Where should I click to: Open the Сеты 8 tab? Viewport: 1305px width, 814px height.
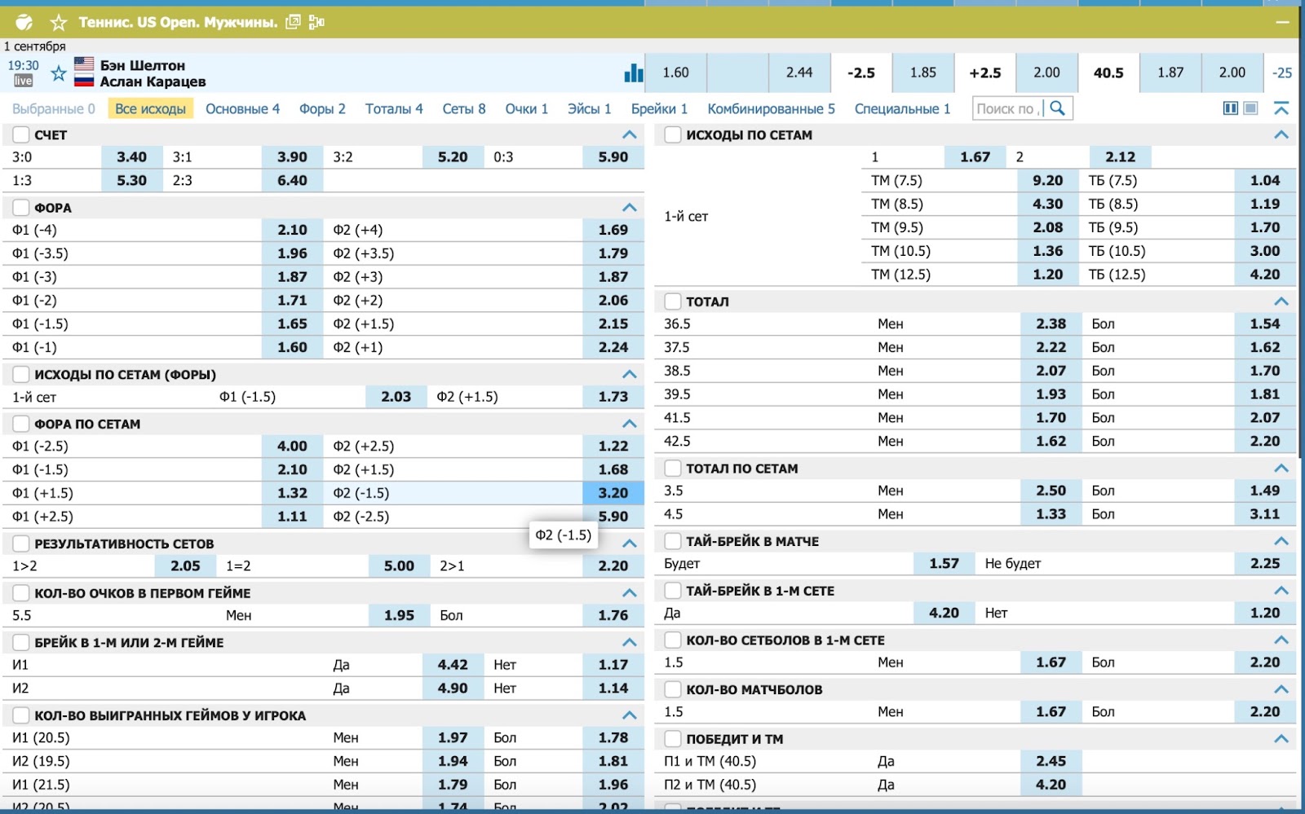pos(464,108)
